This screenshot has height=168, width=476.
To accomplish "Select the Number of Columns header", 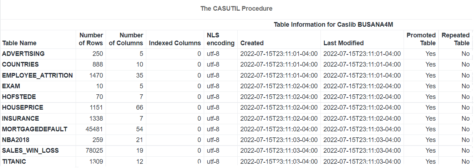I will click(126, 39).
